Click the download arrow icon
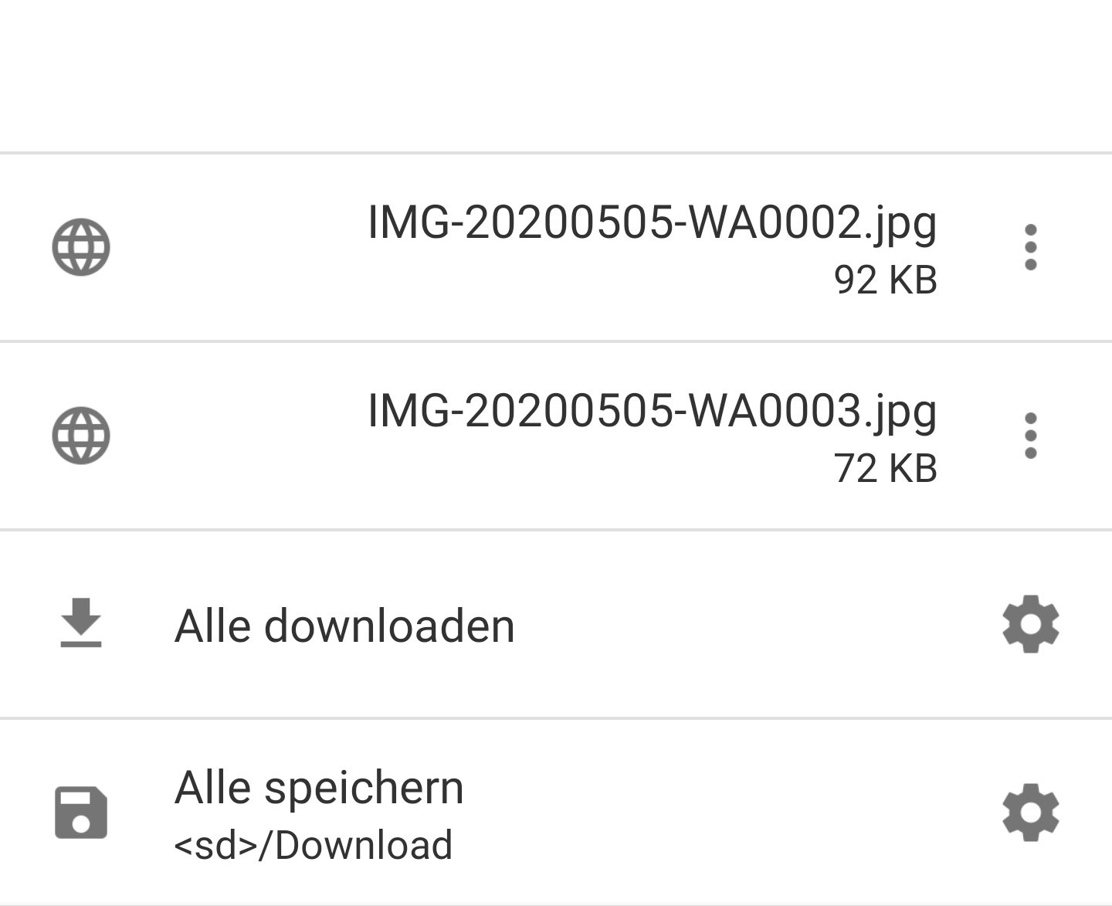The width and height of the screenshot is (1112, 906). pos(81,623)
